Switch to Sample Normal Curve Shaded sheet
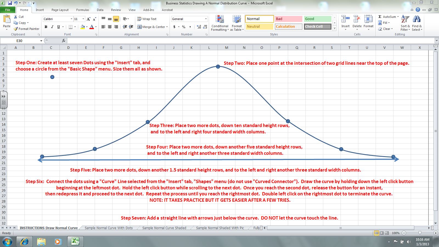Screen dimensions: 439x247 pos(164,228)
